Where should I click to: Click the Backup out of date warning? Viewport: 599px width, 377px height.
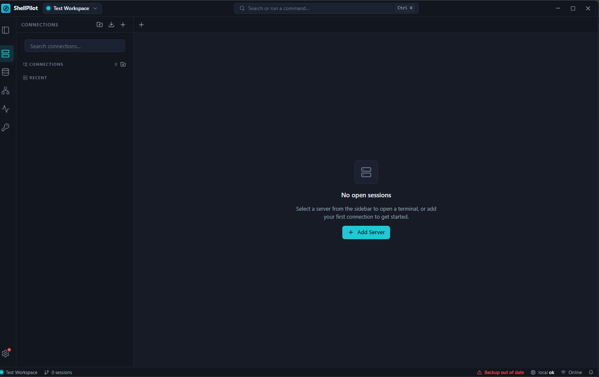click(500, 372)
